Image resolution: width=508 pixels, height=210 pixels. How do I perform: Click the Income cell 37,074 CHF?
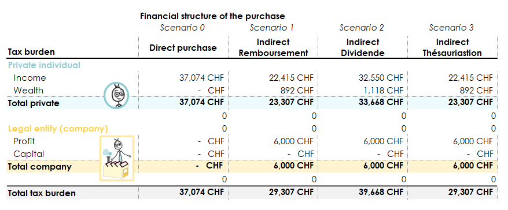[x=201, y=78]
